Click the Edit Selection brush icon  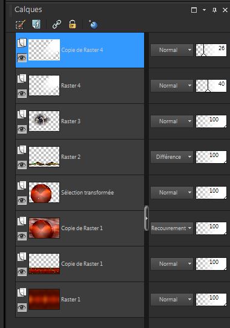pos(21,25)
